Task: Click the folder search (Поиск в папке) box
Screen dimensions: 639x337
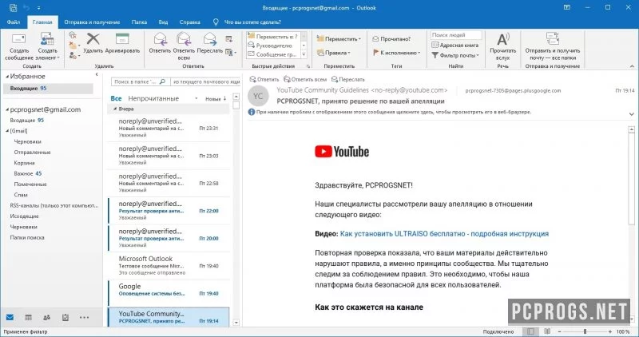Action: (141, 81)
